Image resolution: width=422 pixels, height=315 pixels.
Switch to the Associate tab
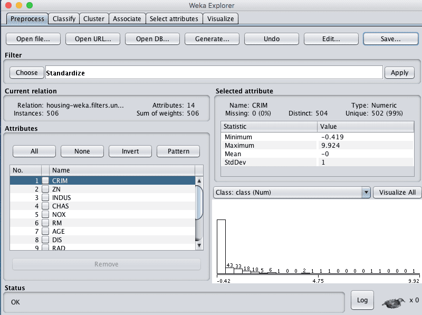click(x=127, y=18)
